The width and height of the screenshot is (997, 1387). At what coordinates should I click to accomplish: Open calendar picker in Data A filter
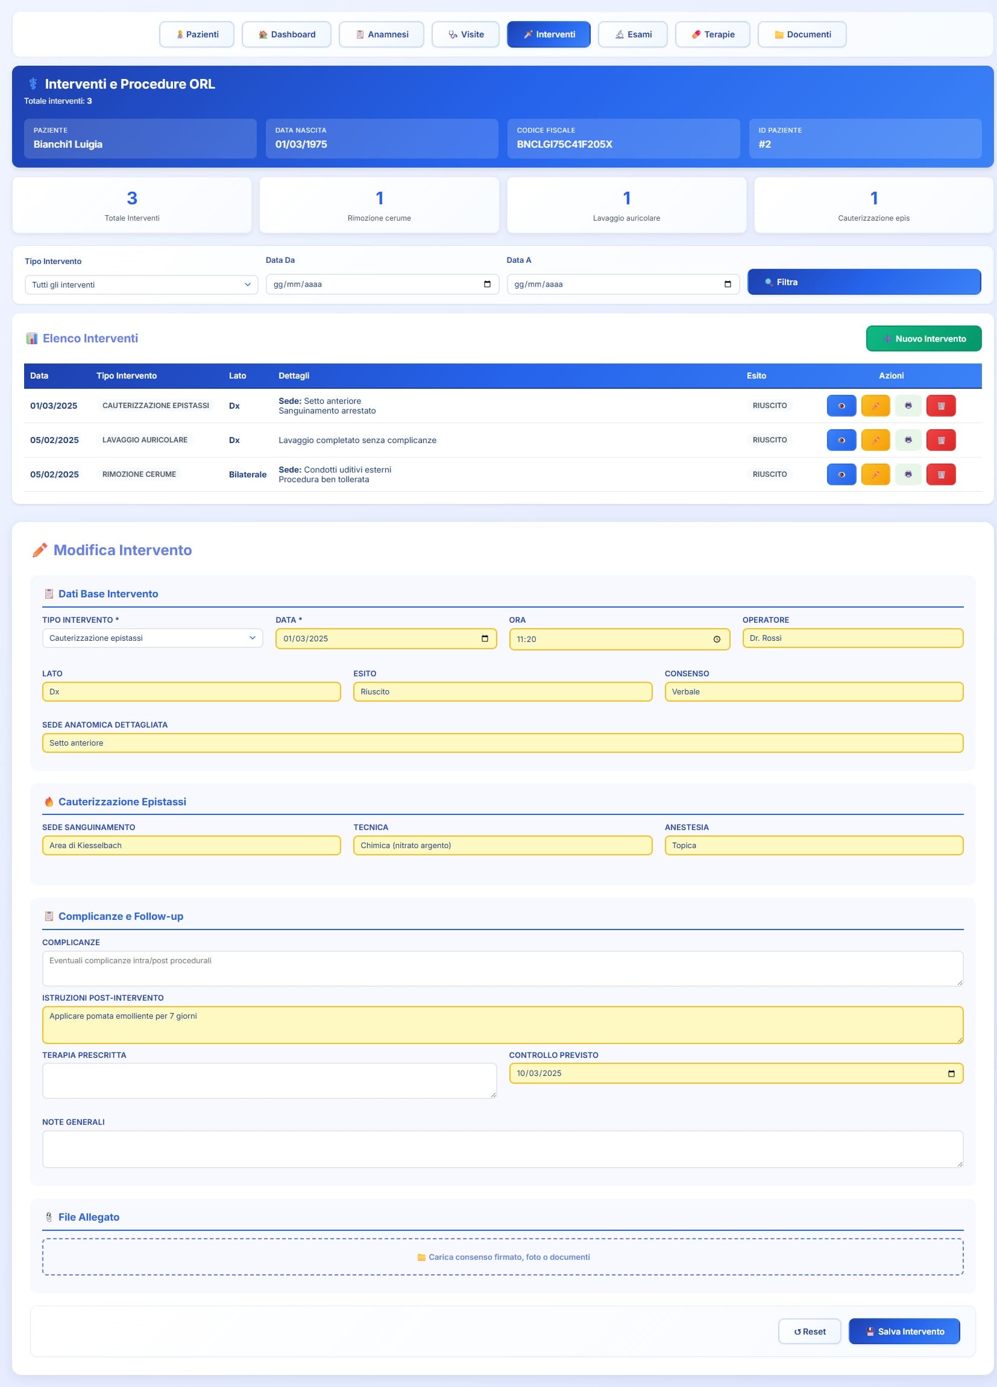728,284
